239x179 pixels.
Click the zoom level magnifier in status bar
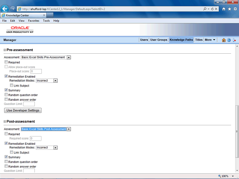[220, 176]
